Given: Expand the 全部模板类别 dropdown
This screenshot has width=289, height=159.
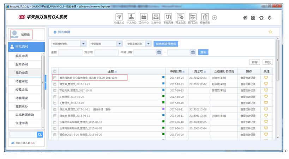Looking at the screenshot, I should coord(83,44).
